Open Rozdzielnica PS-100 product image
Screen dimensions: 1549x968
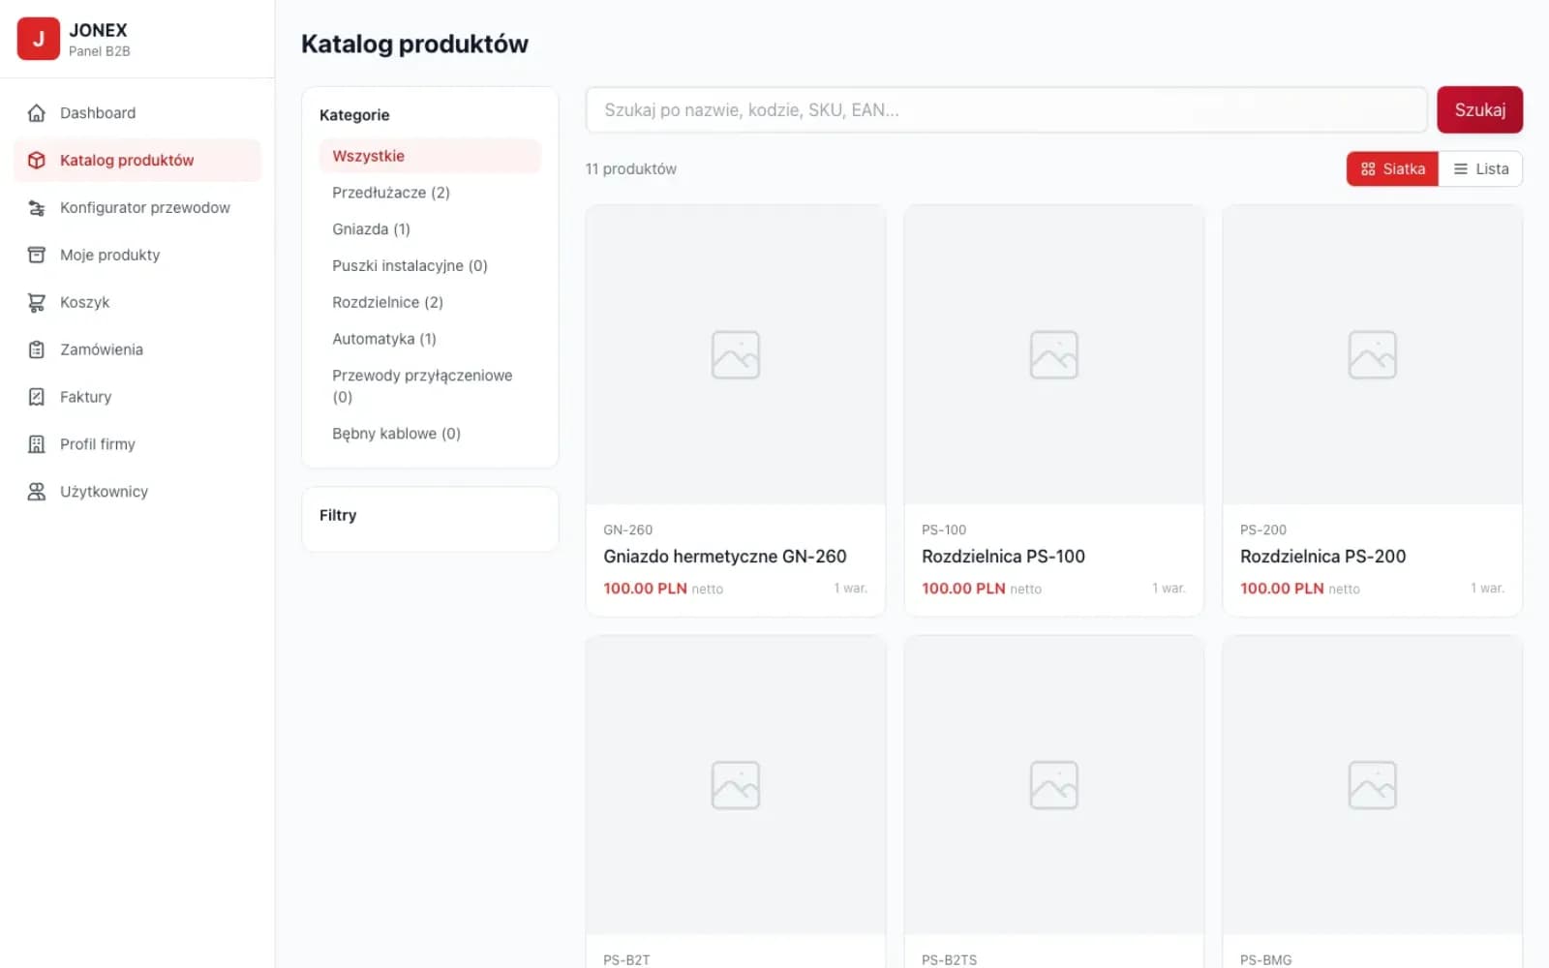(1054, 354)
